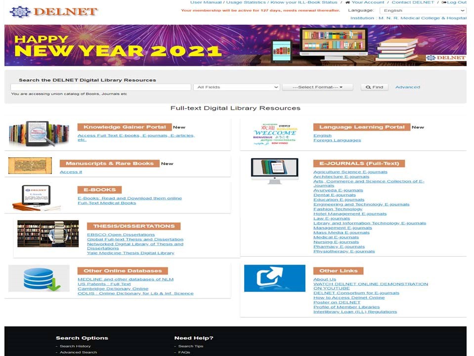Open Engineering and Technology E-journals link
The width and height of the screenshot is (474, 356).
pyautogui.click(x=361, y=205)
